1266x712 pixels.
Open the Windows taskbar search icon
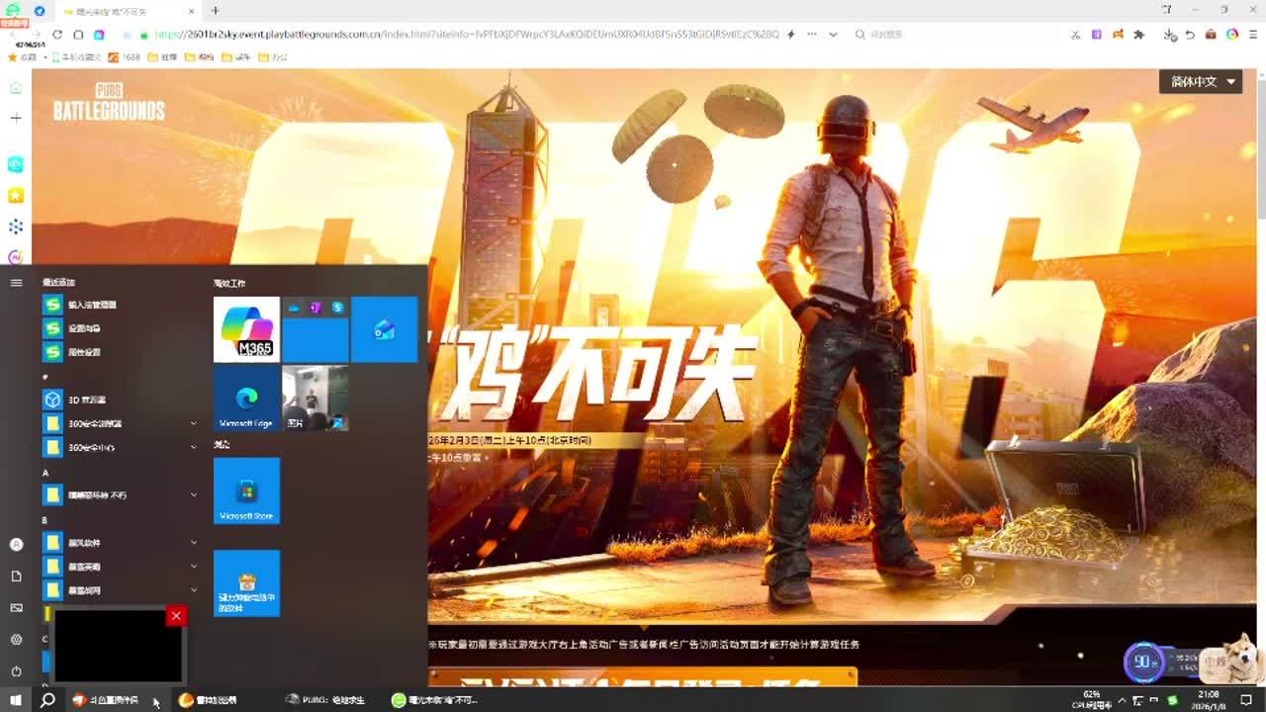click(x=46, y=700)
